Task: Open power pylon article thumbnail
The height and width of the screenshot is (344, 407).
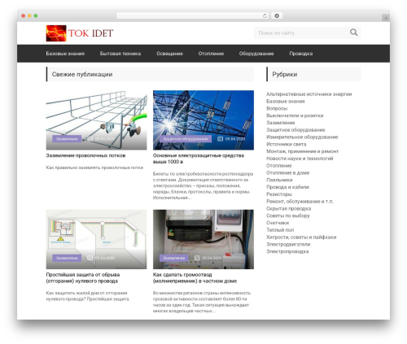Action: [x=203, y=120]
